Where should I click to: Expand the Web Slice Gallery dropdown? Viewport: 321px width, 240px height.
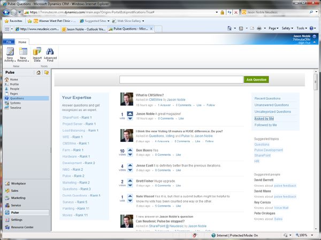pyautogui.click(x=143, y=21)
